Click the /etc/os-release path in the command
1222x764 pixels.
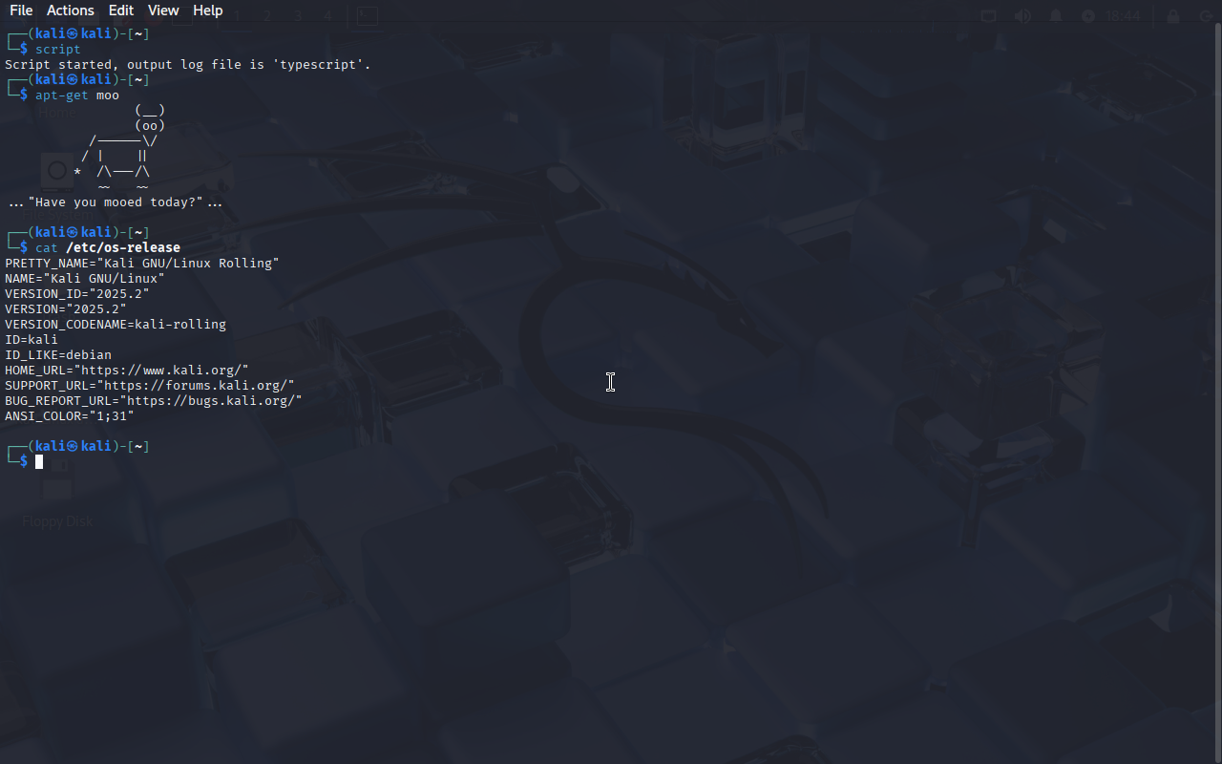(123, 247)
